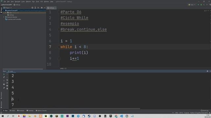
Task: Click Expand All icon in Project toolbar
Action: click(x=35, y=8)
